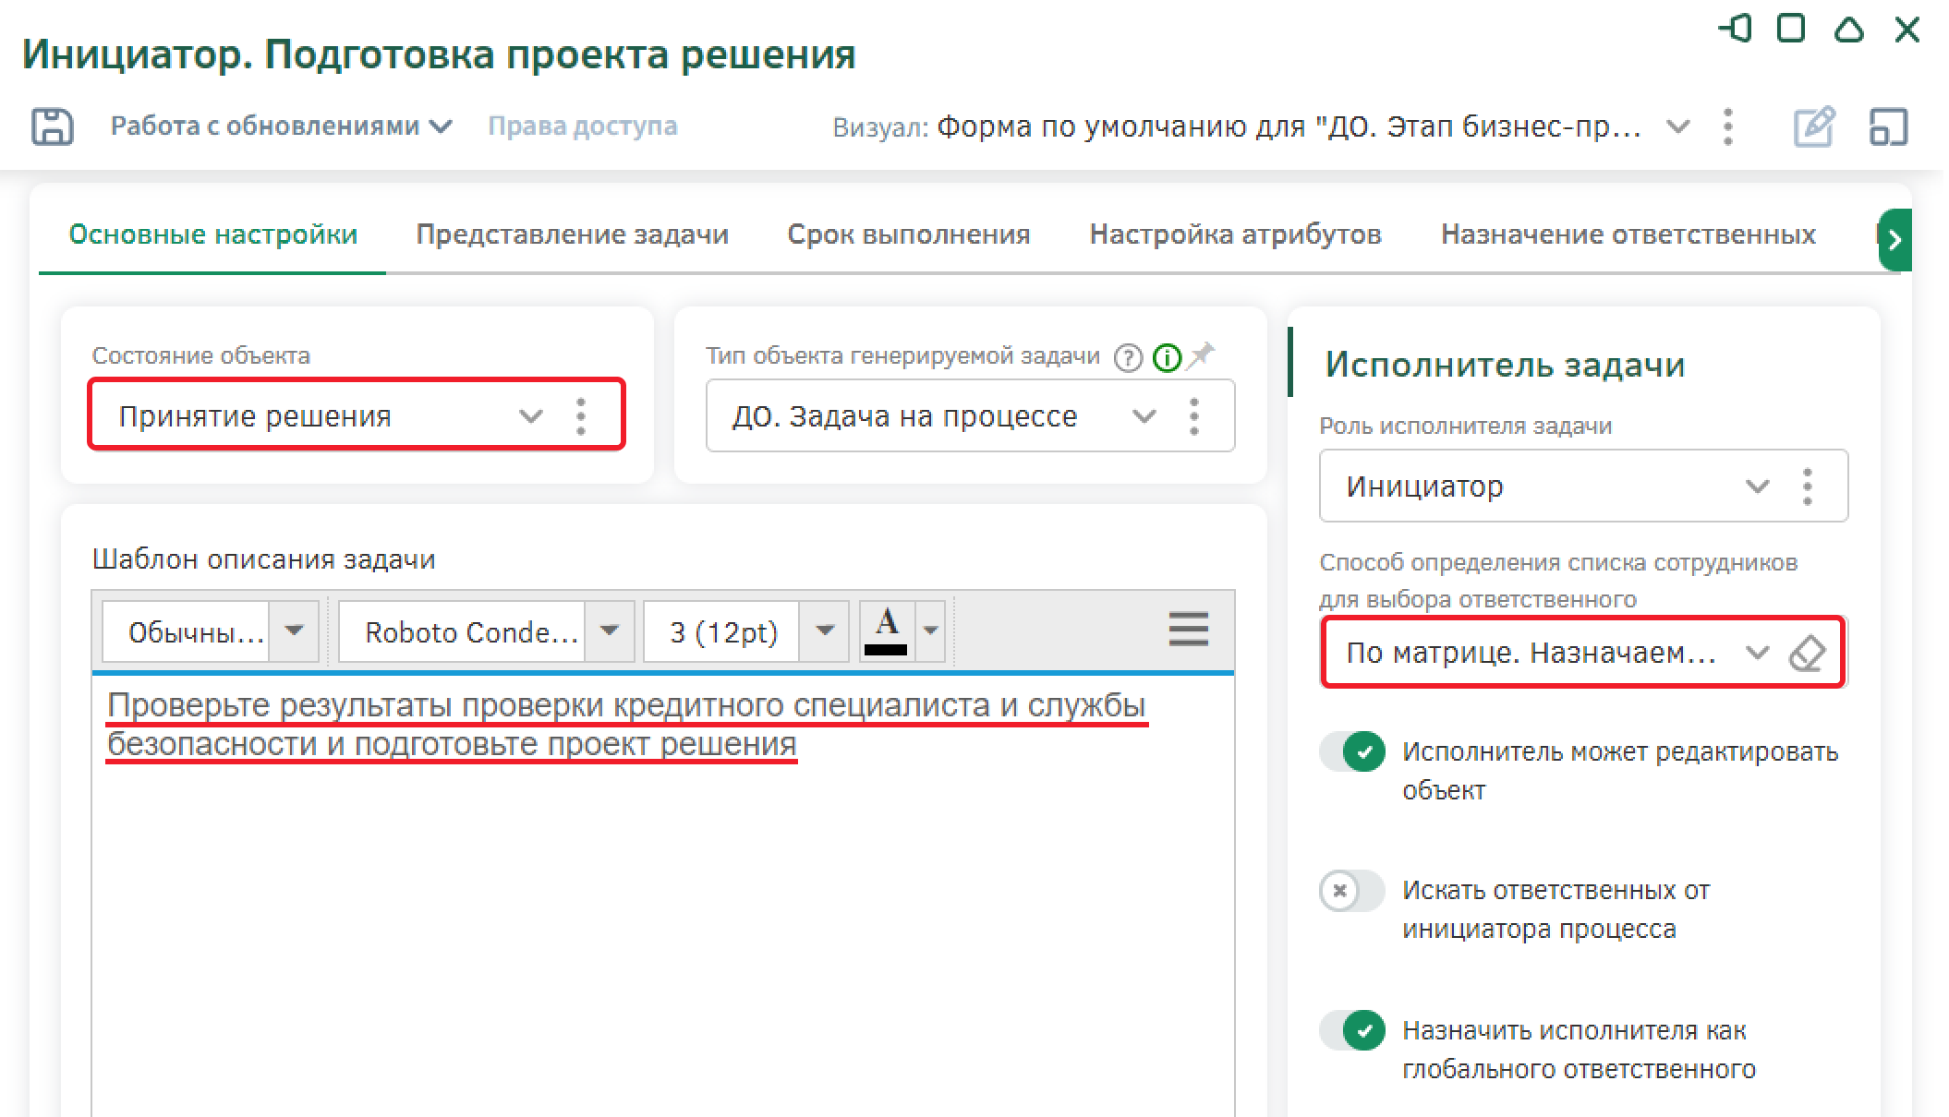Open the font size '3 (12pt)' dropdown
1949x1117 pixels.
824,631
